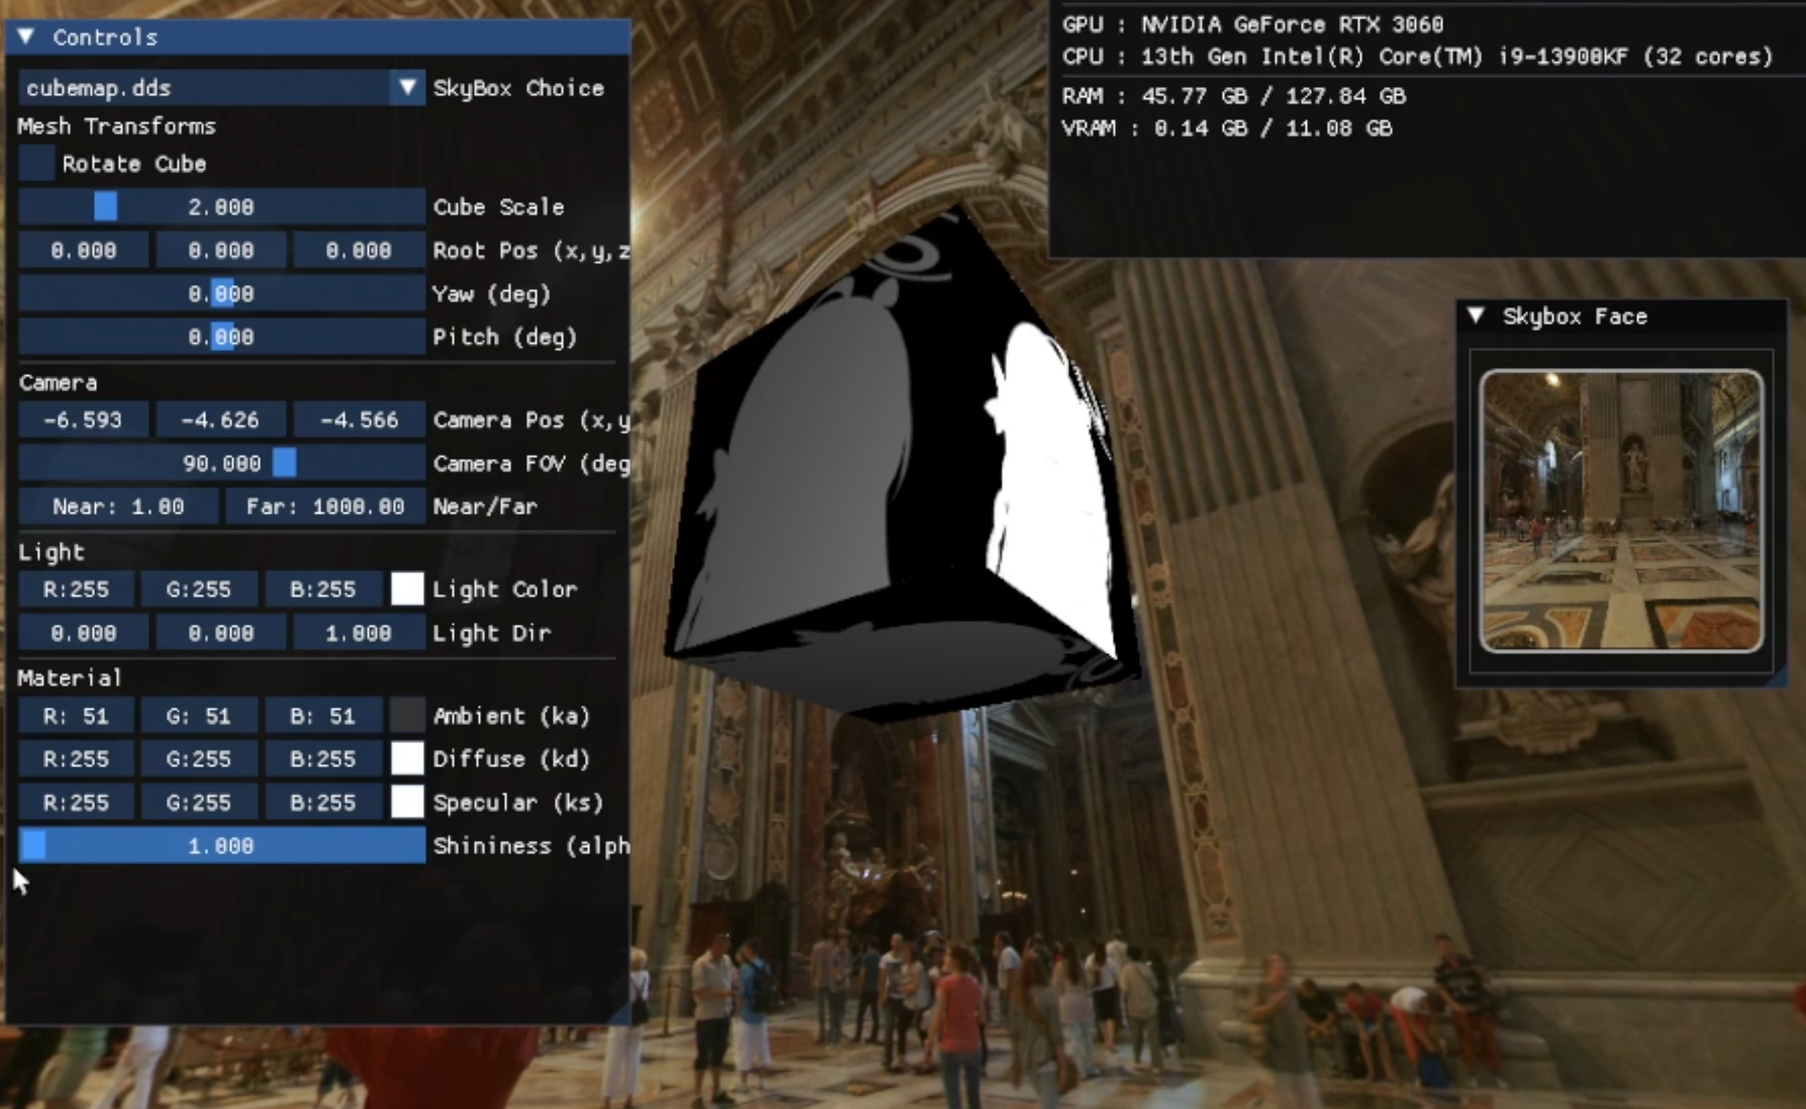Open the Diffuse (kd) color swatch
Screen dimensions: 1806x1109
click(407, 759)
